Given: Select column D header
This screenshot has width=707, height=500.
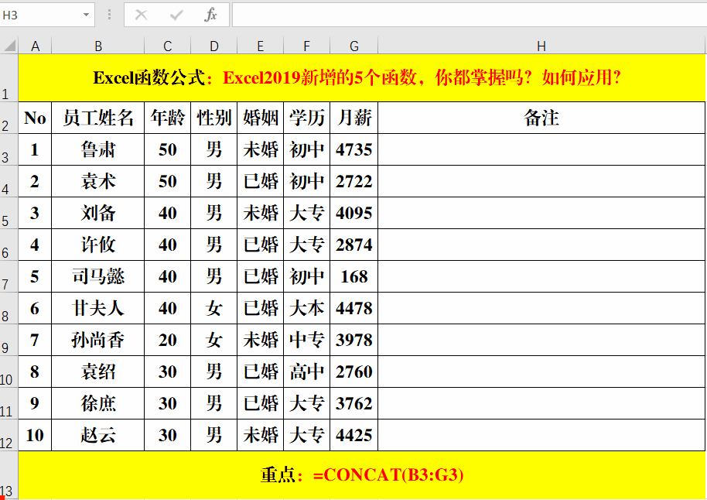Looking at the screenshot, I should pyautogui.click(x=213, y=46).
